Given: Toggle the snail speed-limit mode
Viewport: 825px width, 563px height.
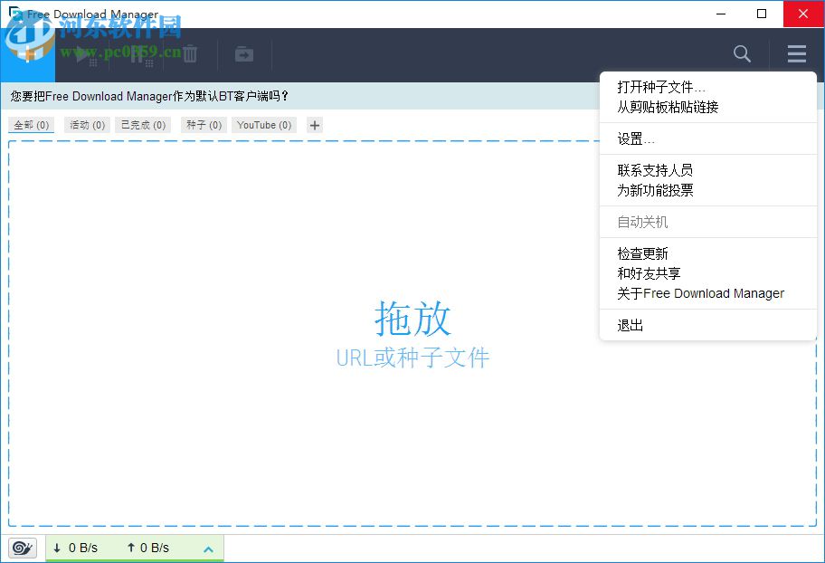Looking at the screenshot, I should coord(22,547).
